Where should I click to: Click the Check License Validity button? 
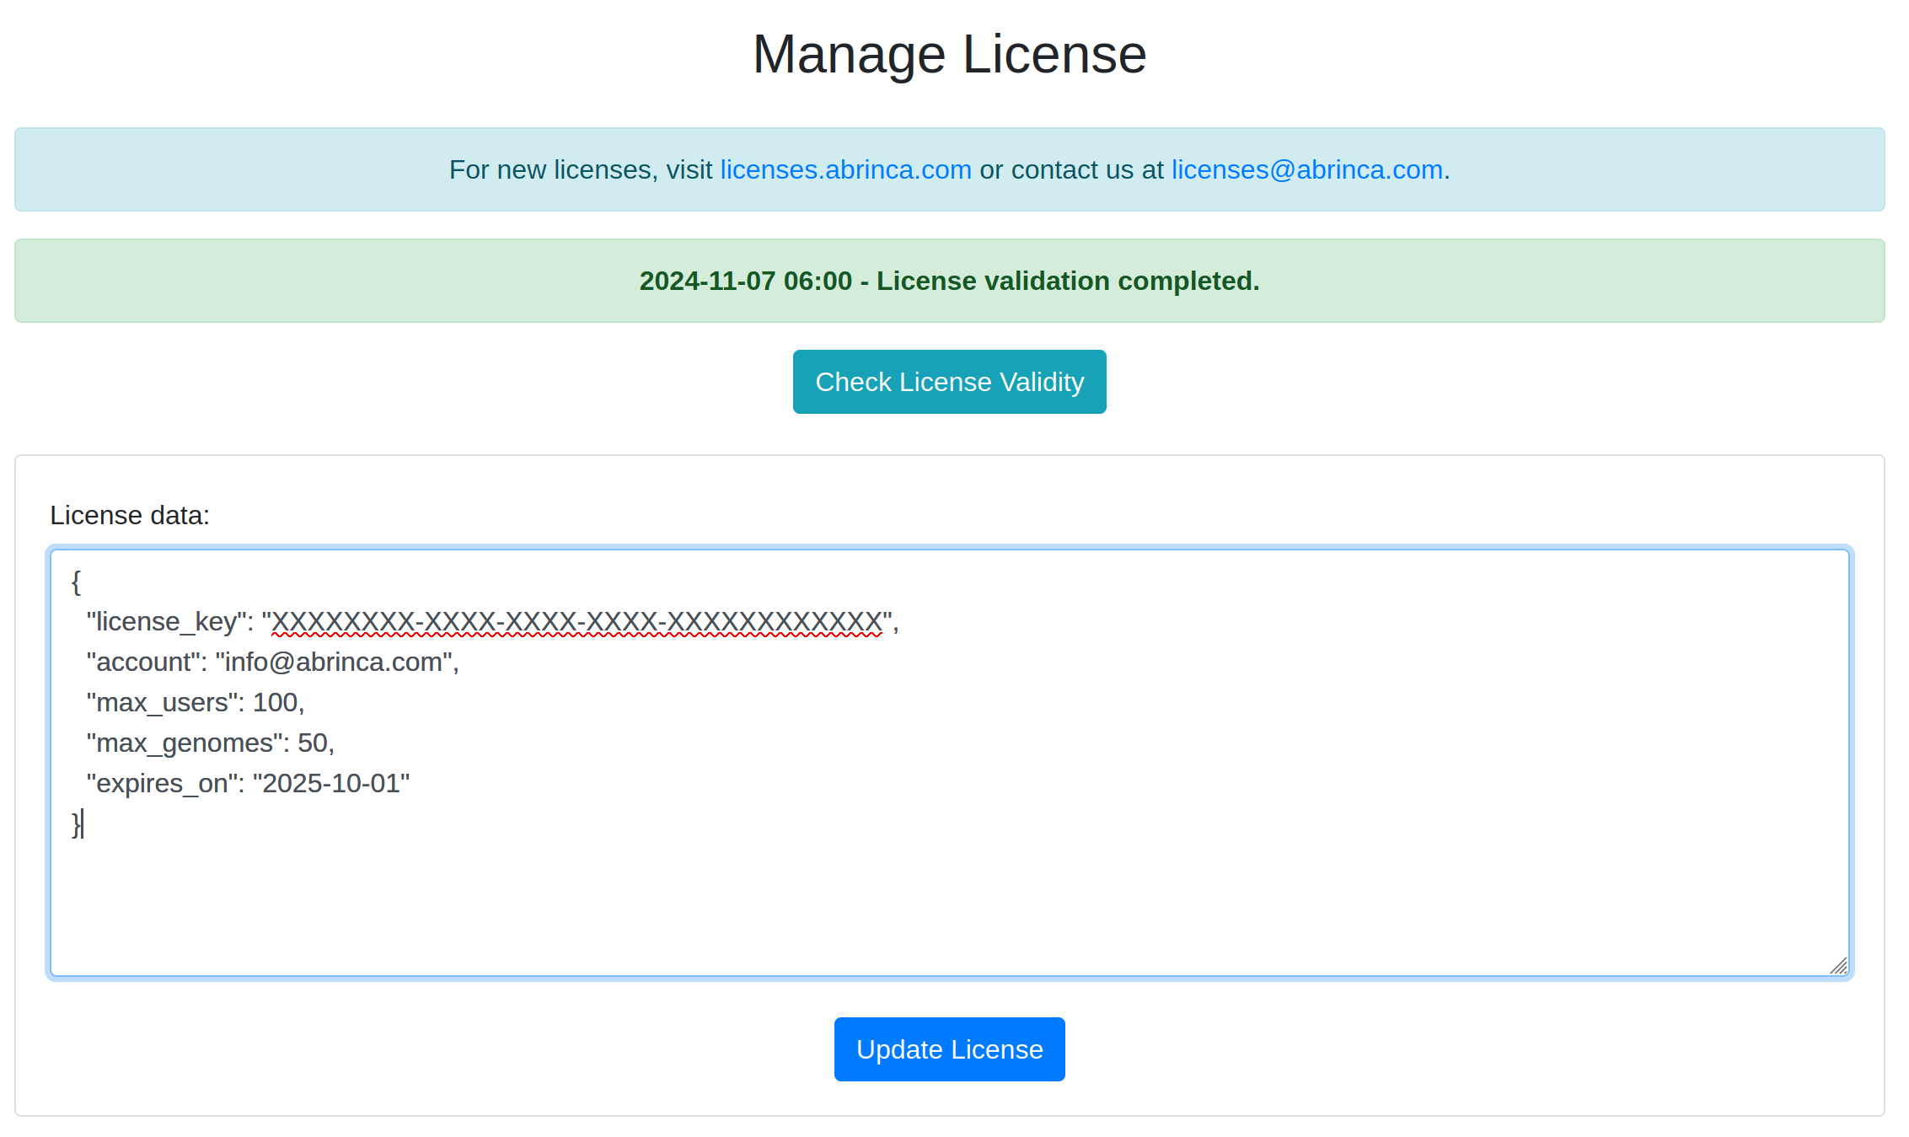pyautogui.click(x=949, y=382)
